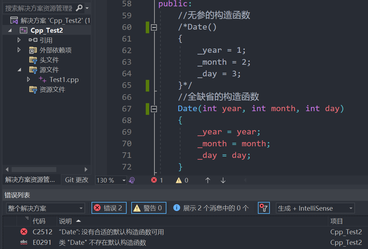Click the 头文件 filter folder icon

coord(33,60)
